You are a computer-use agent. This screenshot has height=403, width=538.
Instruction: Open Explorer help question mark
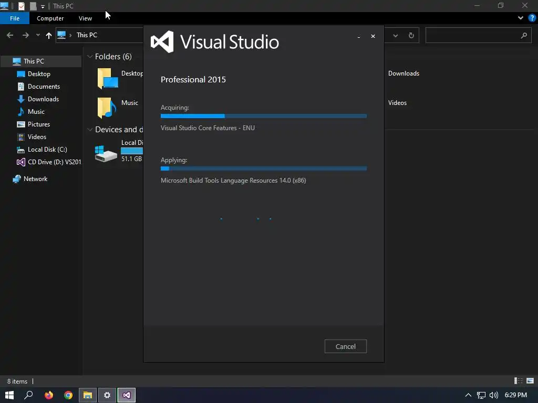532,18
